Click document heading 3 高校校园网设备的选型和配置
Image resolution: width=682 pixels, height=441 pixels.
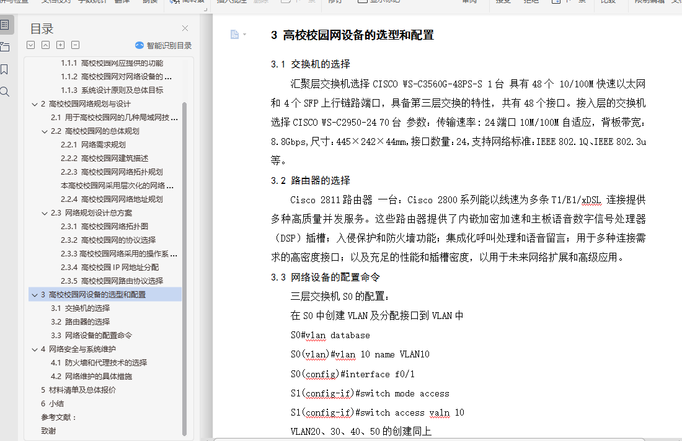coord(352,35)
